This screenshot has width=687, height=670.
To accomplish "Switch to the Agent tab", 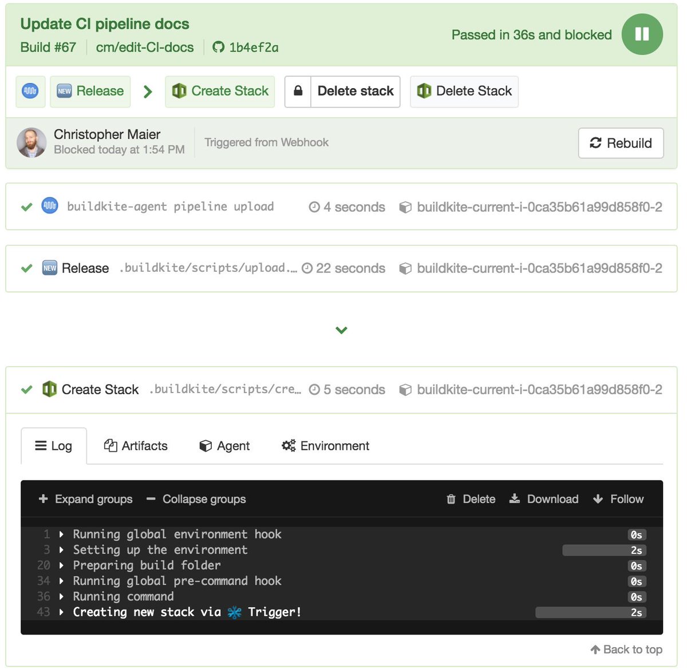I will [224, 446].
